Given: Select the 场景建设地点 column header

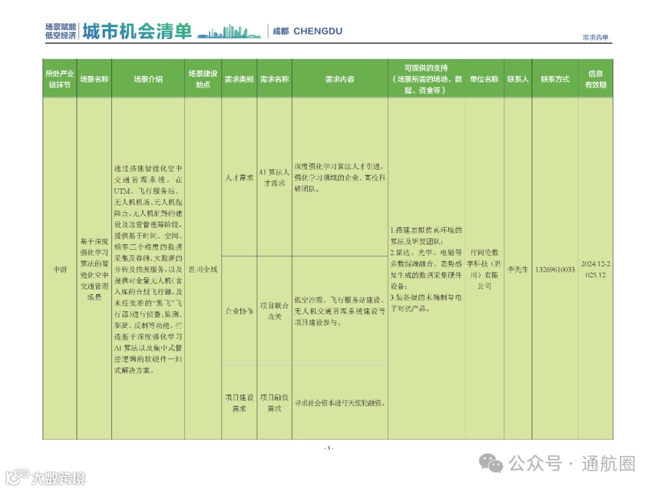Looking at the screenshot, I should pos(203,79).
